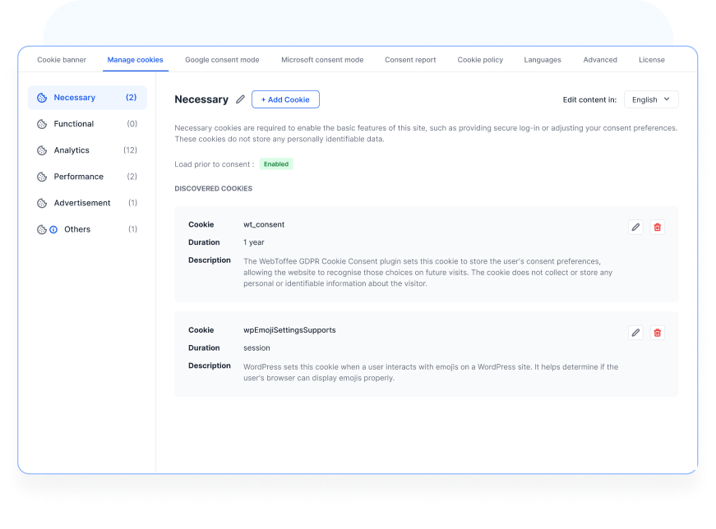Edit the Necessary category heading with pencil

tap(240, 99)
